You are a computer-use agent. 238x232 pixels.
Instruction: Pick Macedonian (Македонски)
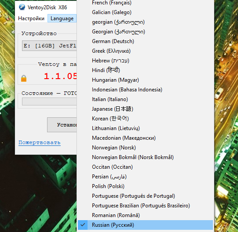tap(145, 138)
